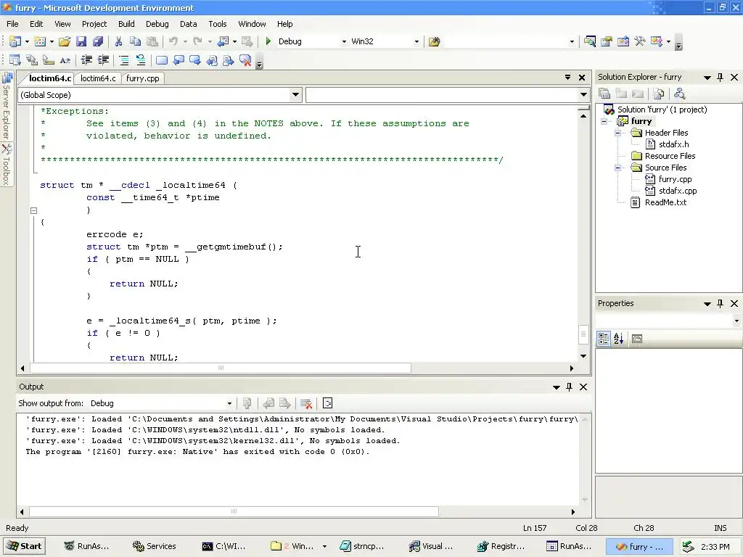This screenshot has height=557, width=743.
Task: Open the Win32 platform dropdown
Action: click(x=416, y=41)
